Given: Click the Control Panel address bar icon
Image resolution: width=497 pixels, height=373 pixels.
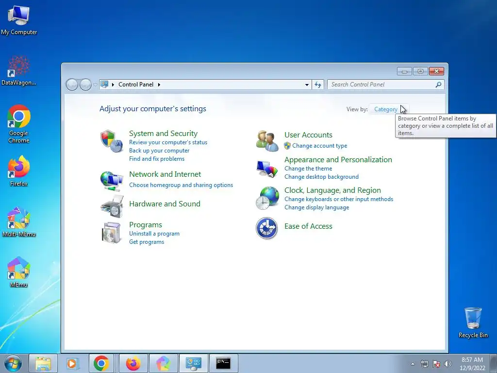Looking at the screenshot, I should point(104,84).
